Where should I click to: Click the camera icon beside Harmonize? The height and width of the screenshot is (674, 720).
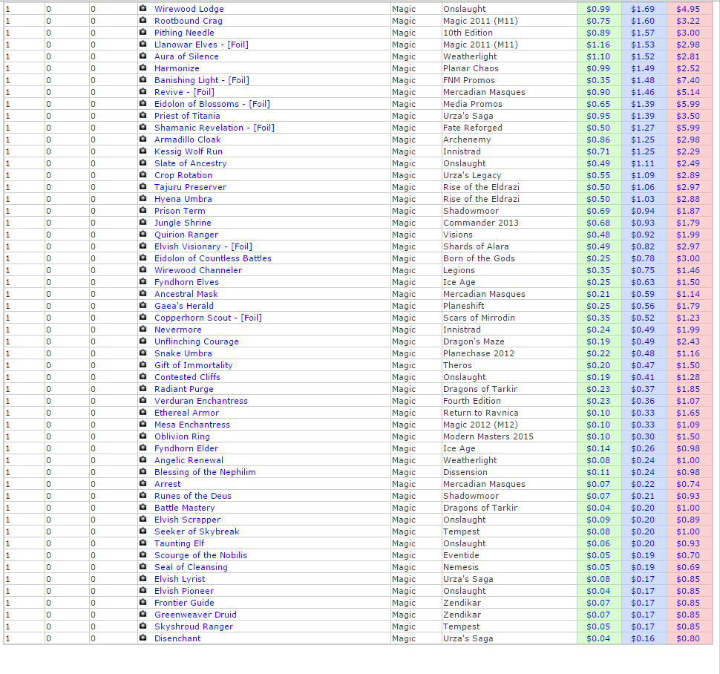coord(143,68)
